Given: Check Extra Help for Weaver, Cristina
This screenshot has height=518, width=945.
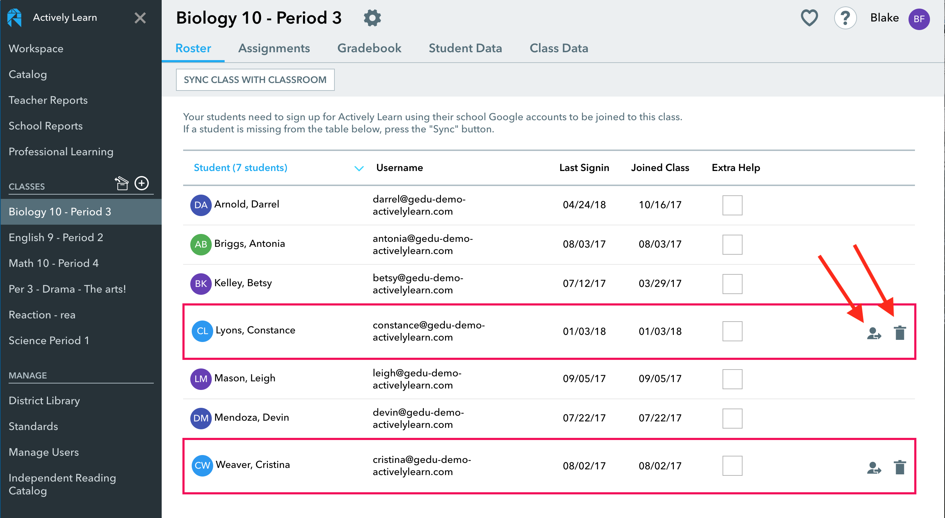Looking at the screenshot, I should [x=732, y=465].
